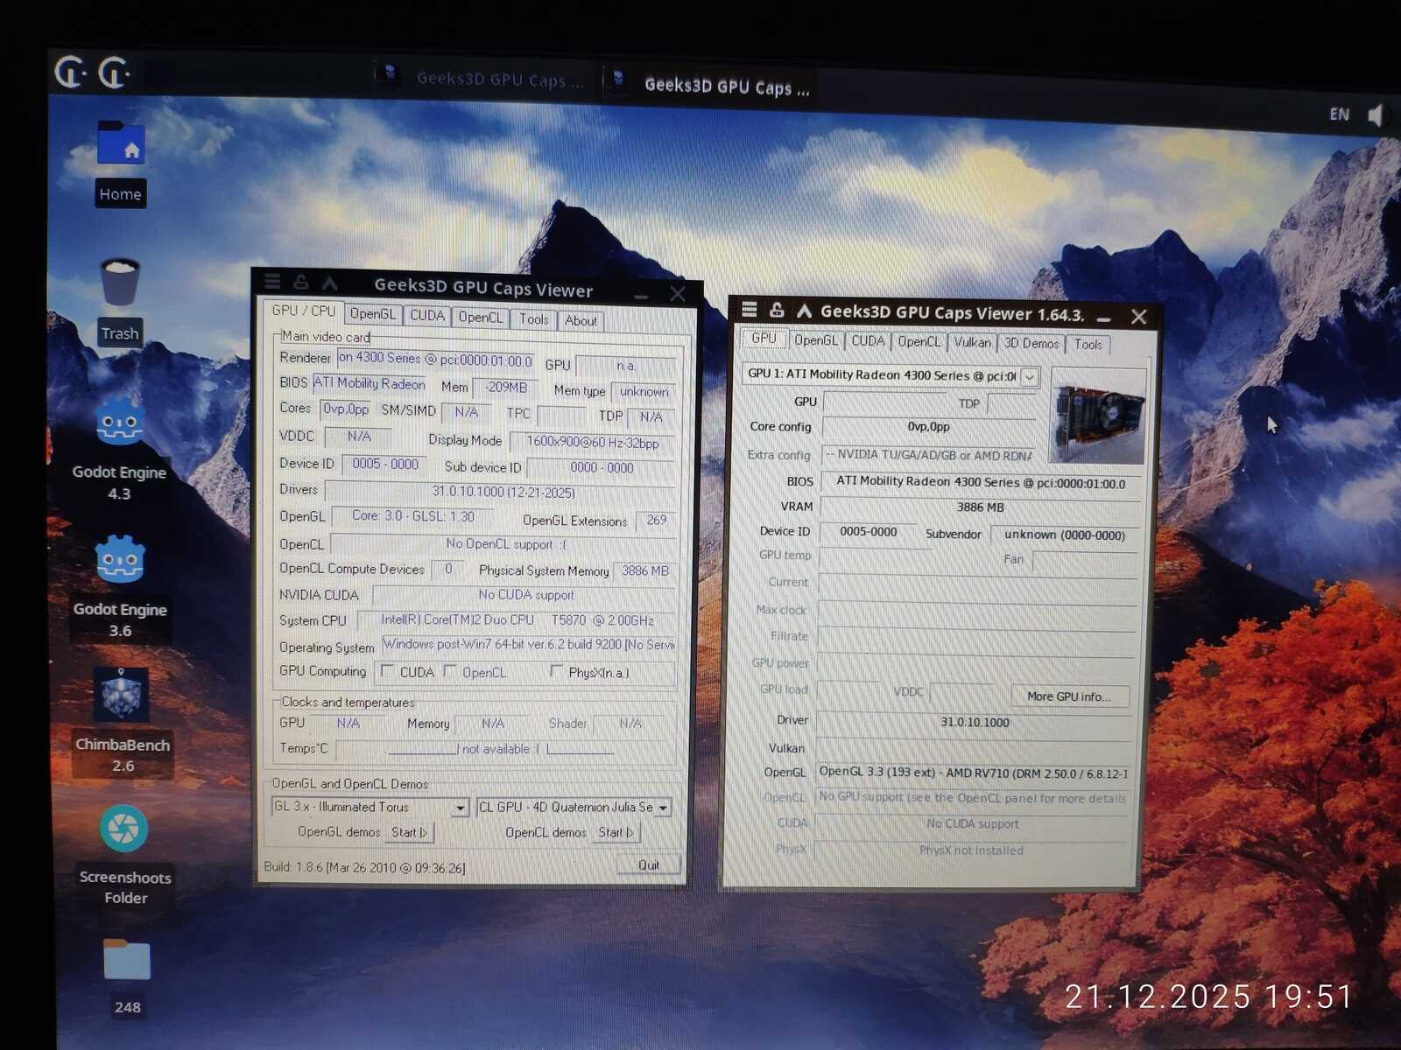Open the Tools tab in the older GPU/CPU viewer
This screenshot has width=1401, height=1050.
[x=533, y=318]
